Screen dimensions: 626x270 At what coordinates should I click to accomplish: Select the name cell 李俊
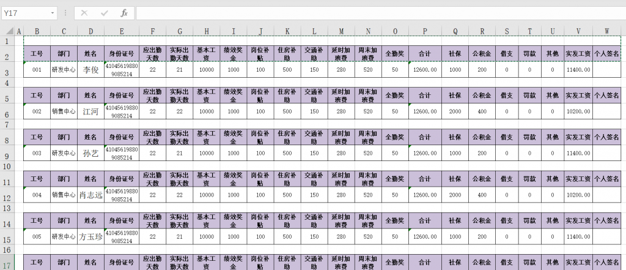(90, 70)
